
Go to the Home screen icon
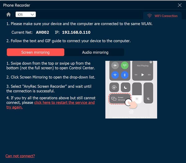coord(9,15)
